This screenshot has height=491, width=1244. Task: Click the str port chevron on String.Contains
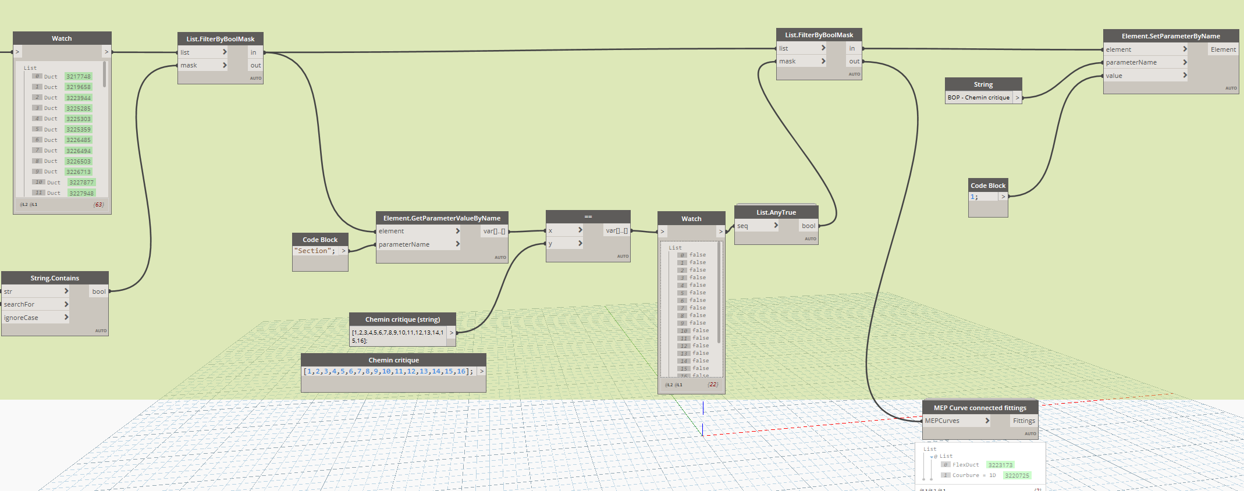pyautogui.click(x=66, y=291)
